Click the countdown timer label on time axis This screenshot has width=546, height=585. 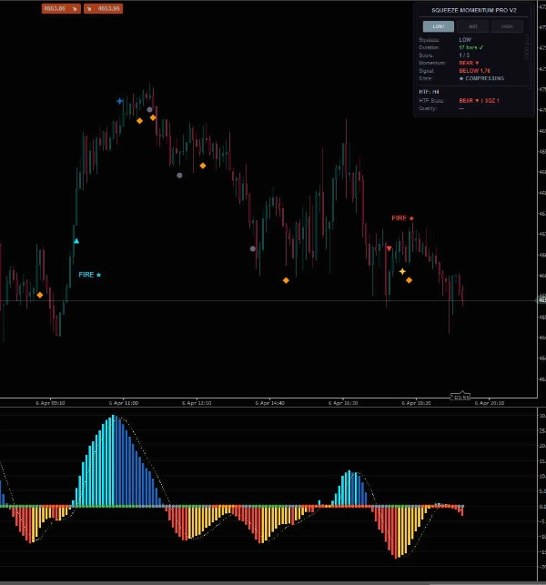[x=460, y=397]
